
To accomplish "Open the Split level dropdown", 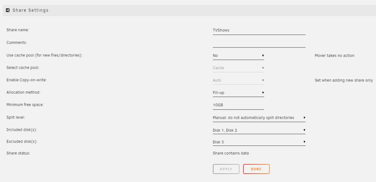I will (x=259, y=118).
